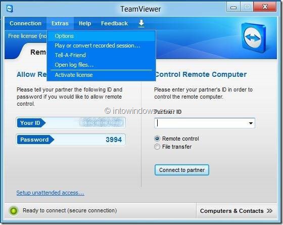Choose Activate license menu entry

coord(101,75)
